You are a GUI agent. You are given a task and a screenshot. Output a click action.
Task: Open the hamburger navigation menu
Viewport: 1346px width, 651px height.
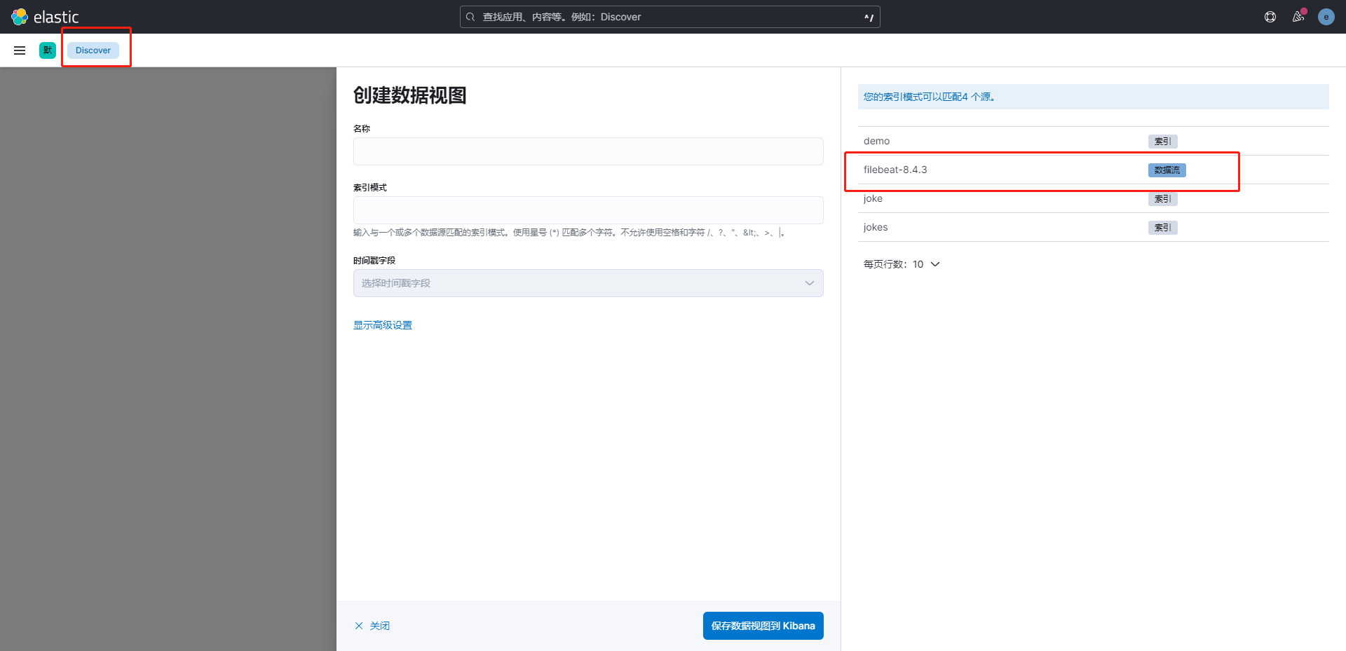pos(20,50)
